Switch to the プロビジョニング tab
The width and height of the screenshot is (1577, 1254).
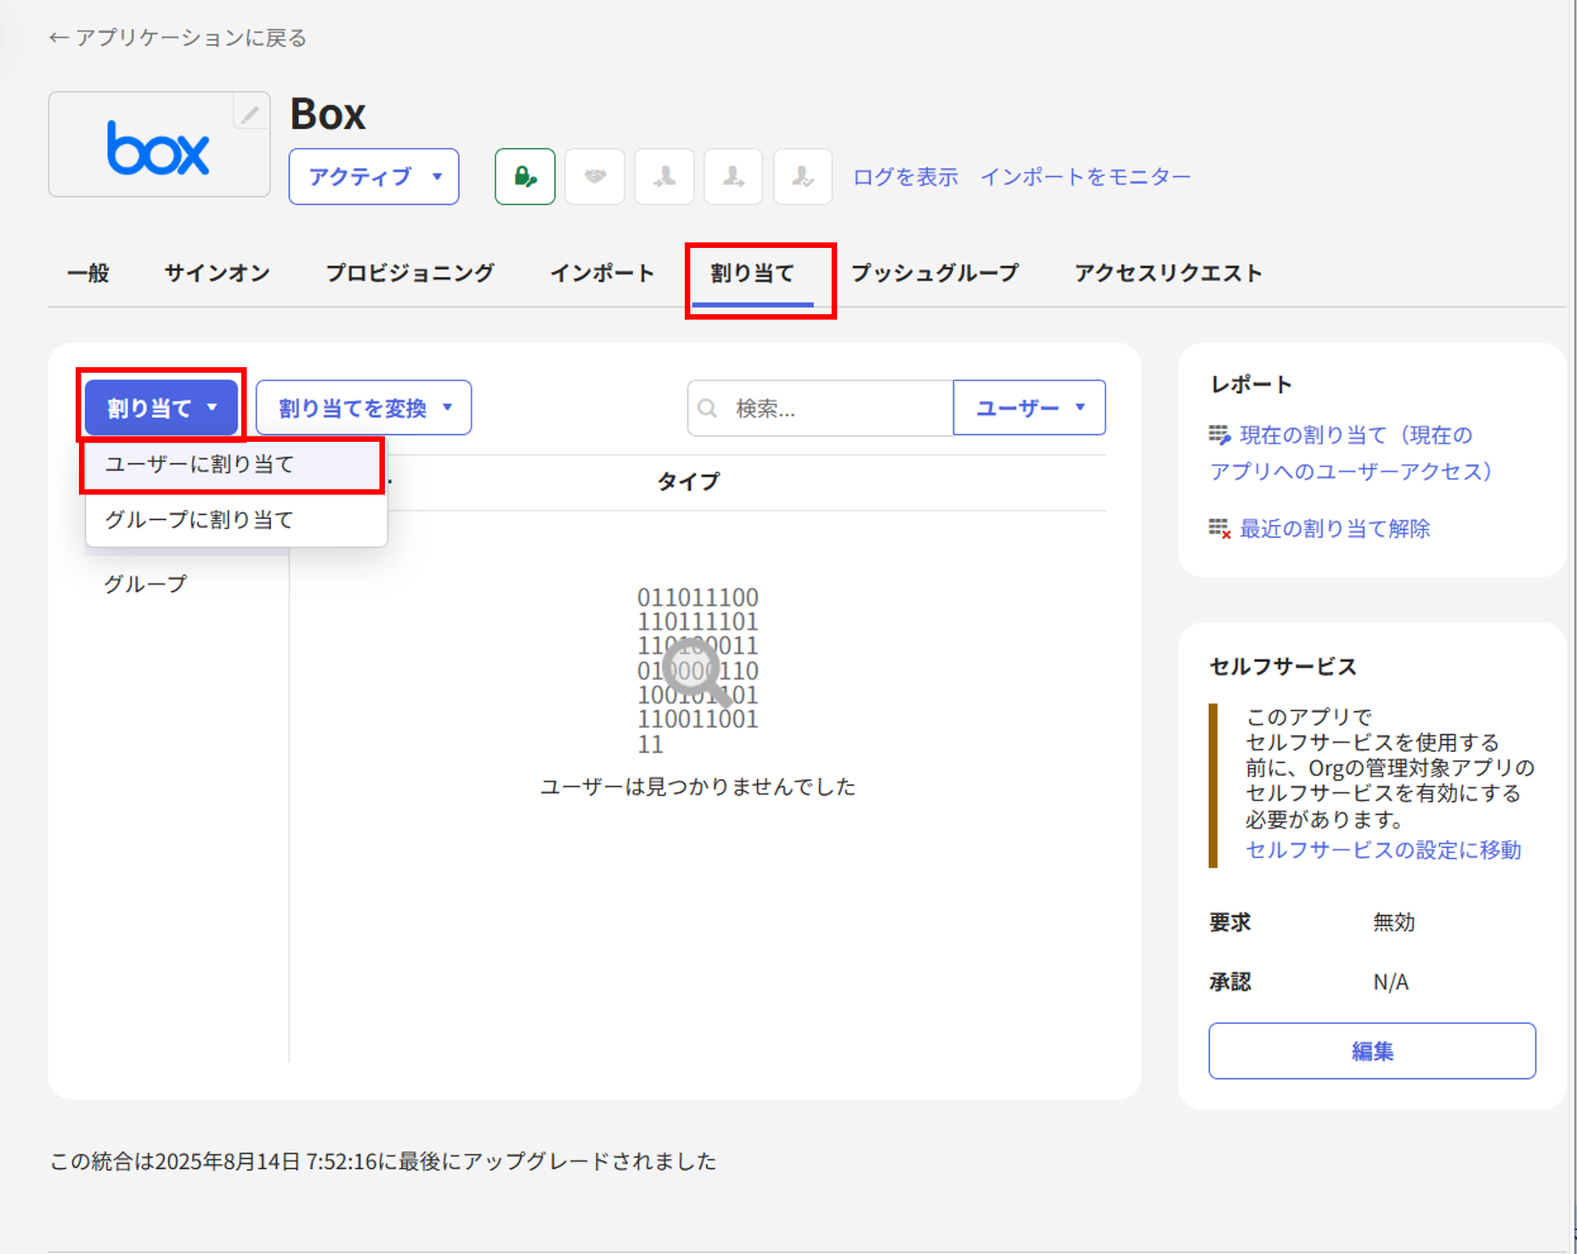pos(410,273)
